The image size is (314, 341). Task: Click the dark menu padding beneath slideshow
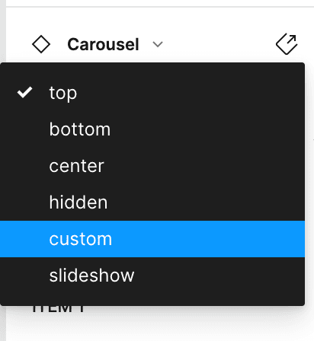tap(152, 300)
